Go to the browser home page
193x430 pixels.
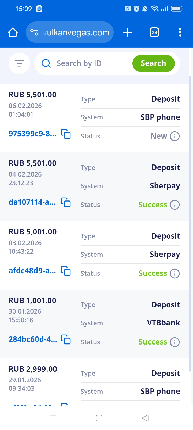click(13, 33)
